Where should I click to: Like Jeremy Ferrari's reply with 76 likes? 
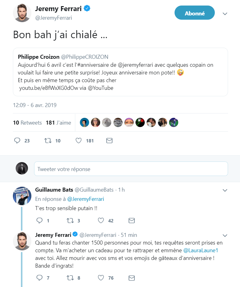pos(101,278)
